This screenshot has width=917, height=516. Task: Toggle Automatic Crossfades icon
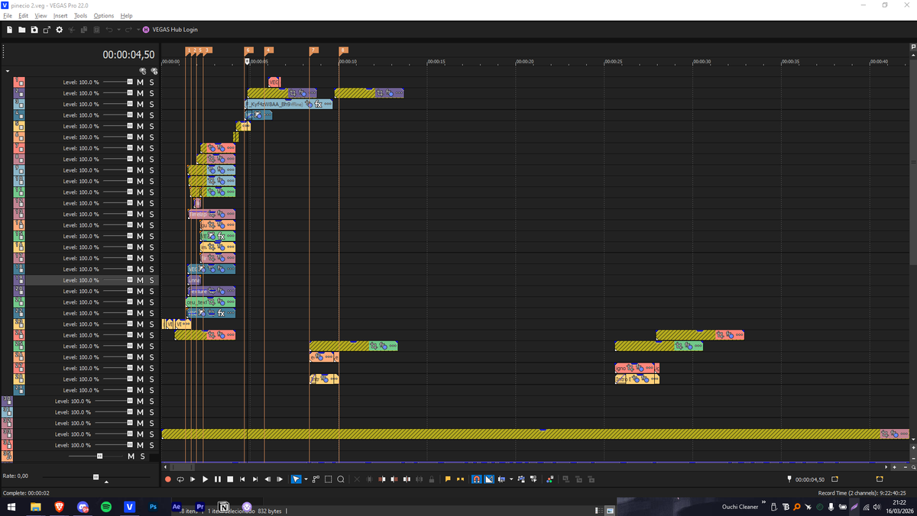pos(489,479)
